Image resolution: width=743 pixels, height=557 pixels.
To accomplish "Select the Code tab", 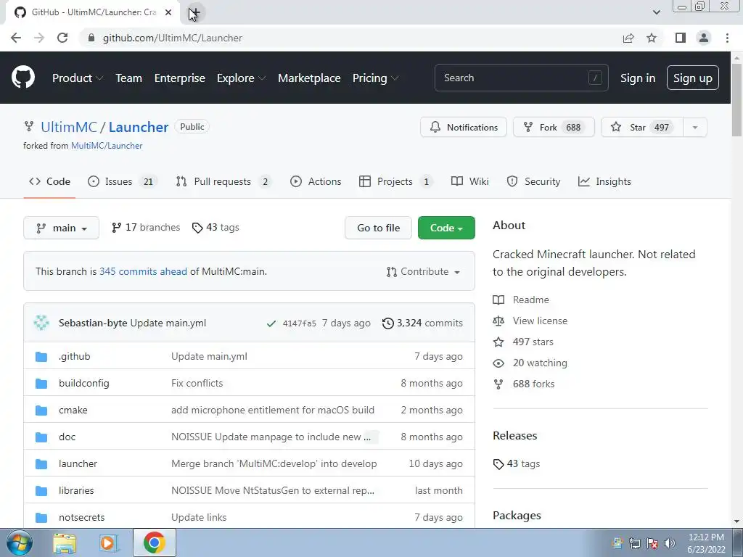I will click(49, 181).
